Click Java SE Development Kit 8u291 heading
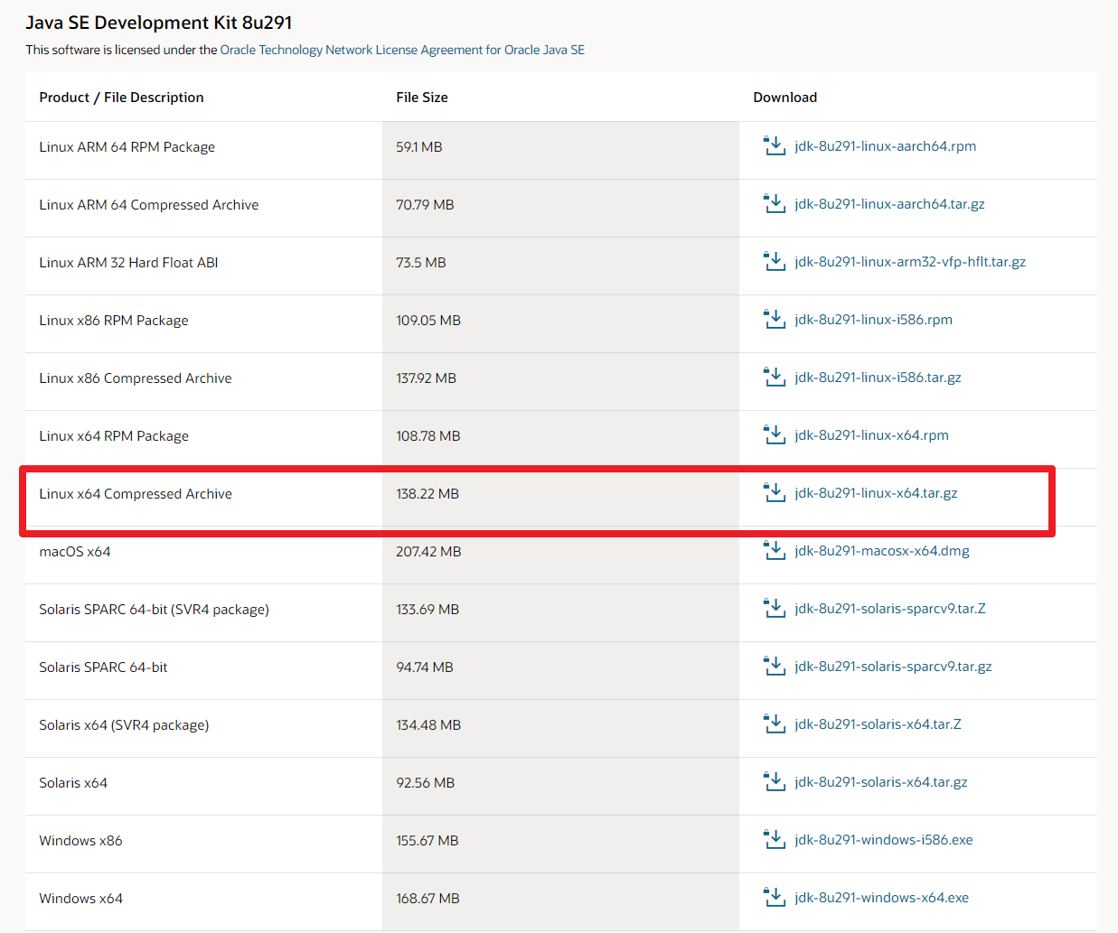The width and height of the screenshot is (1118, 933). pos(159,23)
